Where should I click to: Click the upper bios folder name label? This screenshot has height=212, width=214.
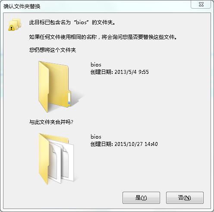[x=96, y=65]
